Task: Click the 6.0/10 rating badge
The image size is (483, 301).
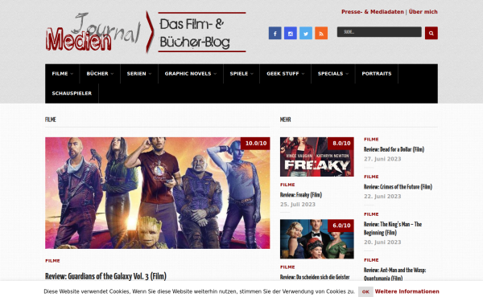Action: point(341,226)
